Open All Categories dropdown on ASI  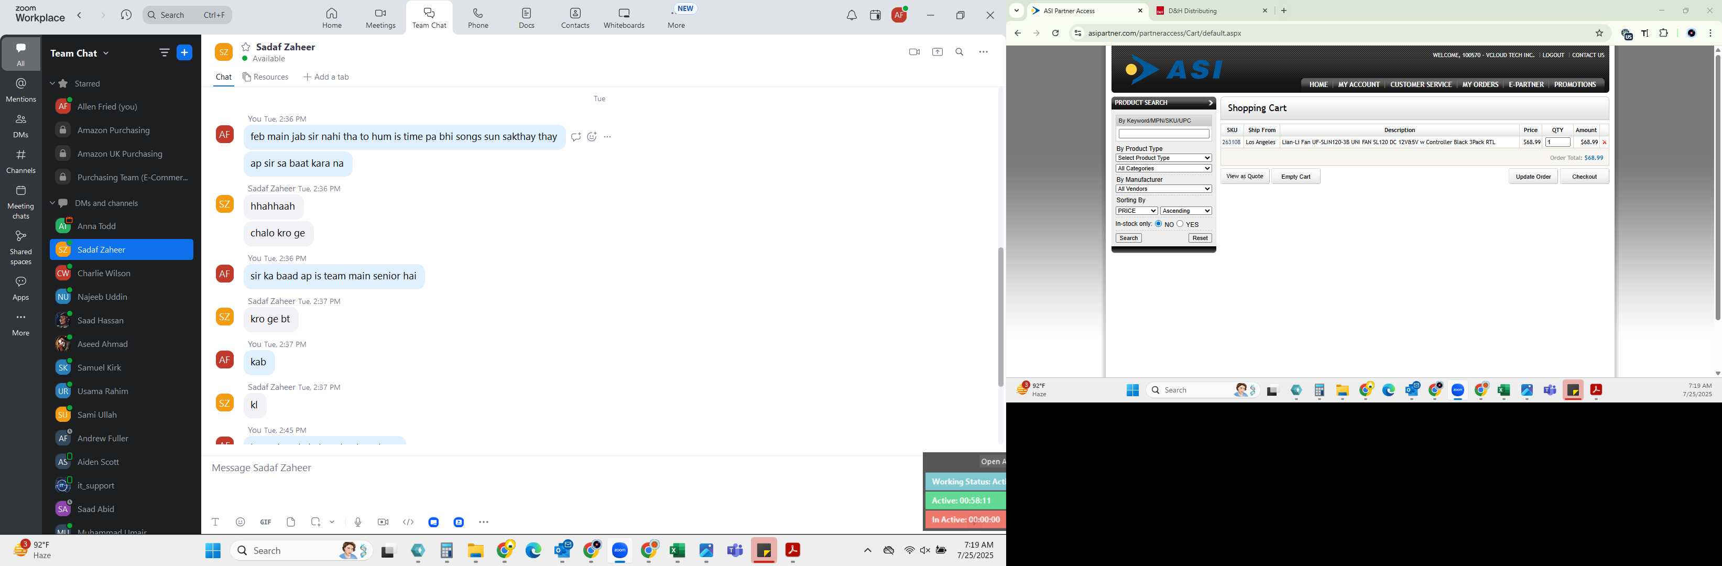tap(1163, 168)
